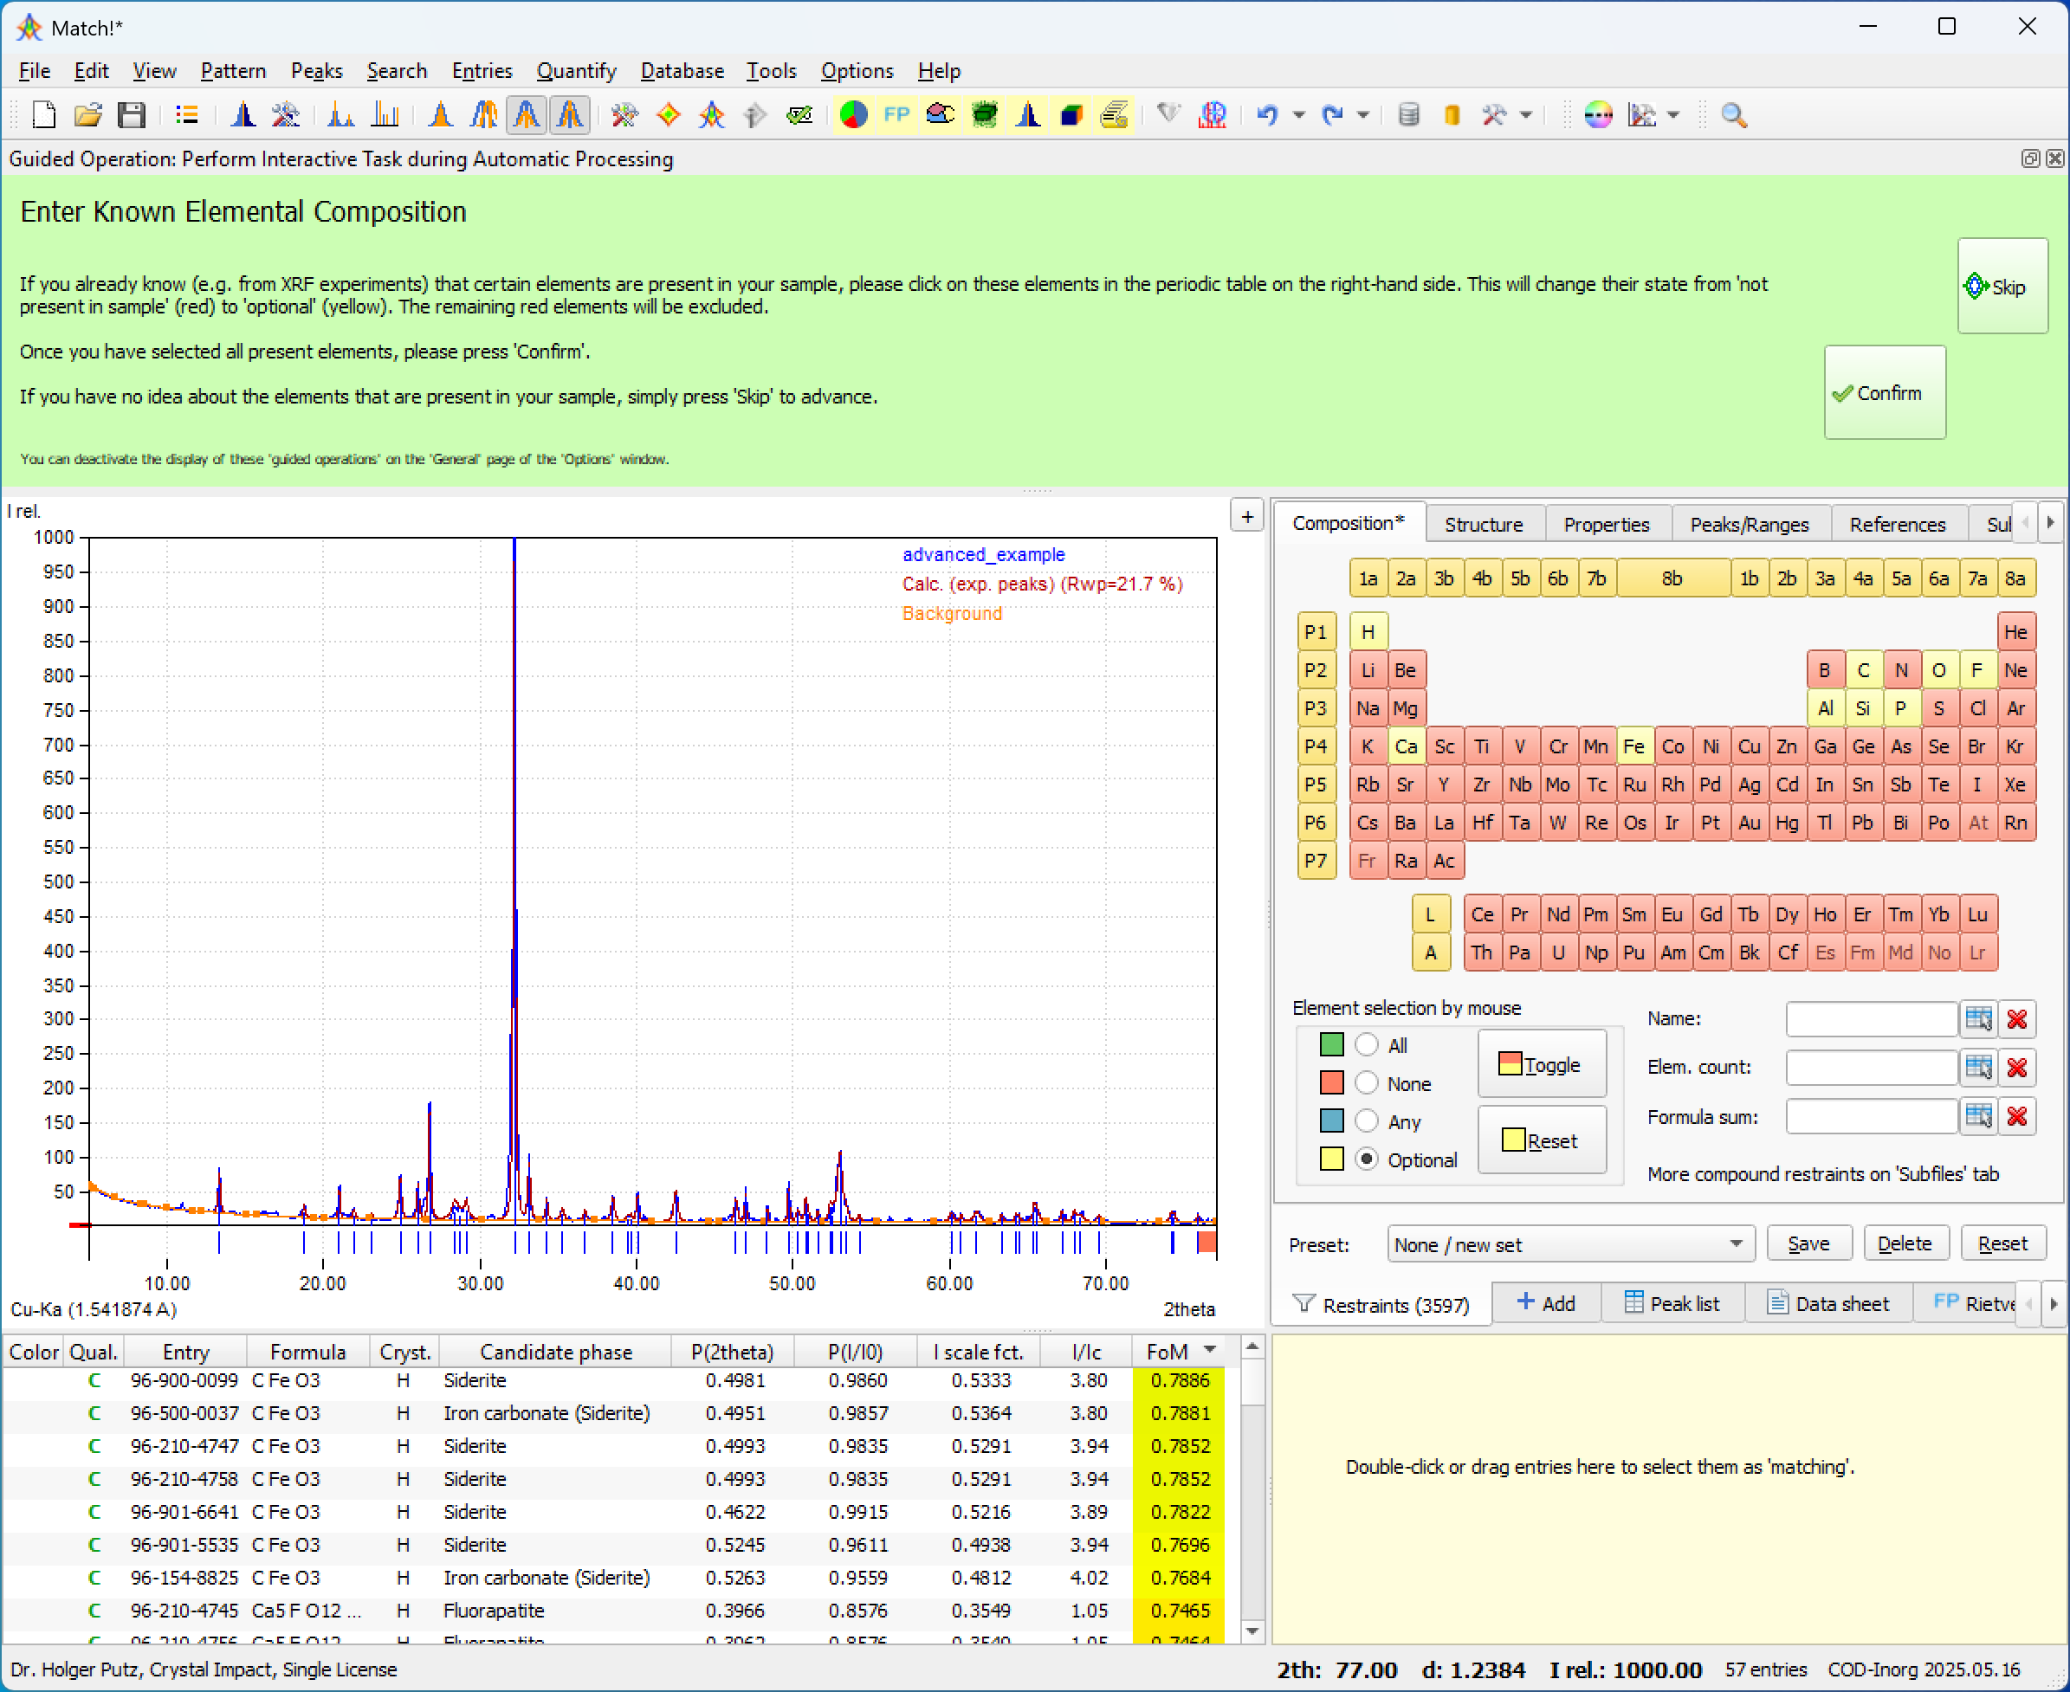Expand the undo history dropdown arrow
The image size is (2070, 1692).
point(1299,115)
